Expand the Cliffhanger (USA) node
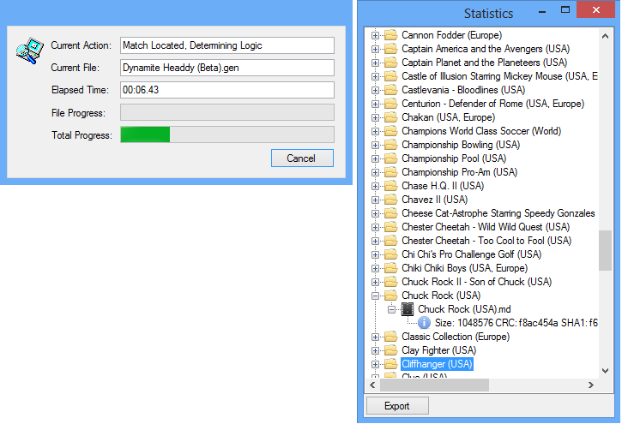The height and width of the screenshot is (424, 622). (375, 364)
